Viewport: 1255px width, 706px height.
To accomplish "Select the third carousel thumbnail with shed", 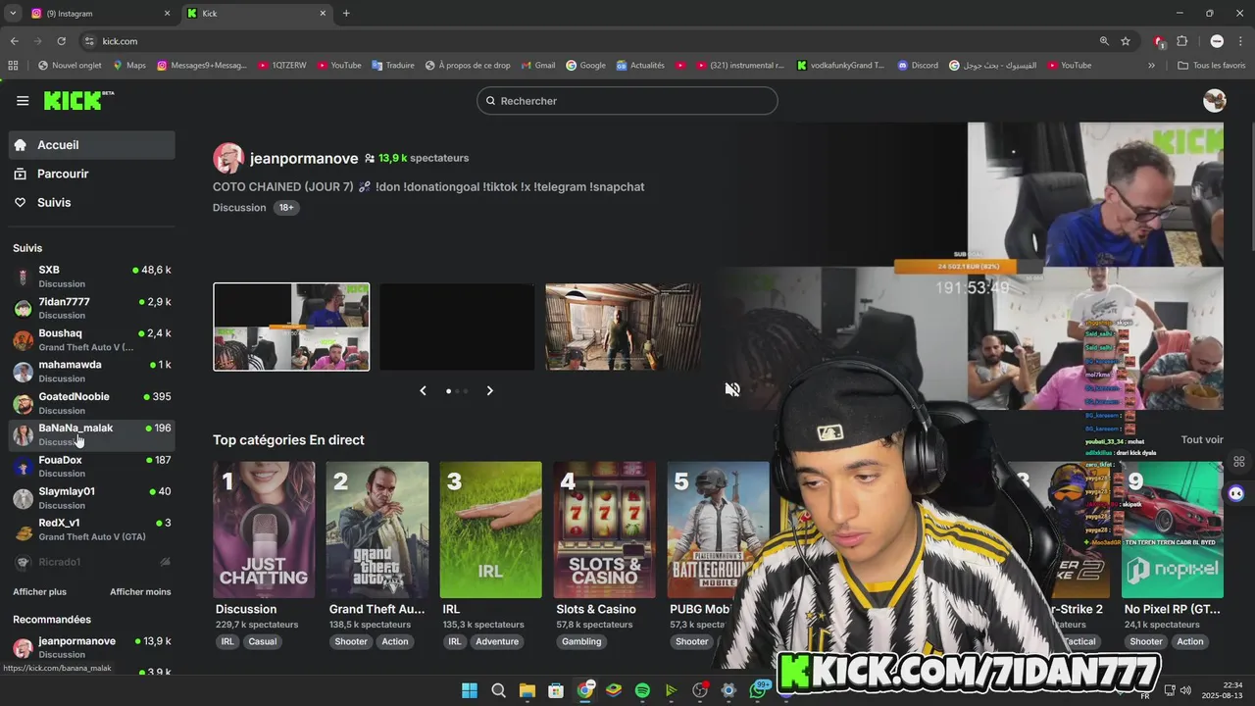I will point(623,327).
